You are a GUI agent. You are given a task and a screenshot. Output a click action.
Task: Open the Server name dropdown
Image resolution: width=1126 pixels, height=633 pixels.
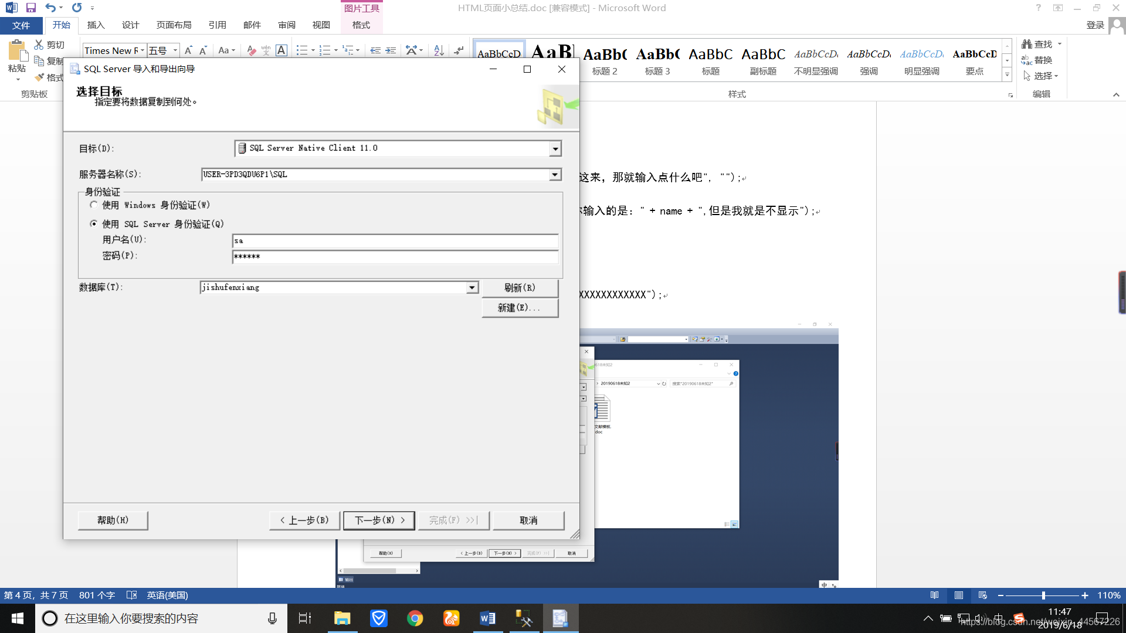(555, 175)
